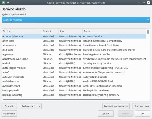Click the Popis column header
The height and width of the screenshot is (119, 152).
114,31
